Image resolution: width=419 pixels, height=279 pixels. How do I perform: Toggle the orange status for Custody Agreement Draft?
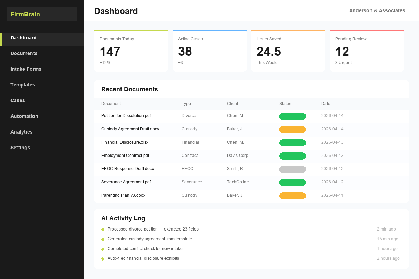pyautogui.click(x=292, y=129)
